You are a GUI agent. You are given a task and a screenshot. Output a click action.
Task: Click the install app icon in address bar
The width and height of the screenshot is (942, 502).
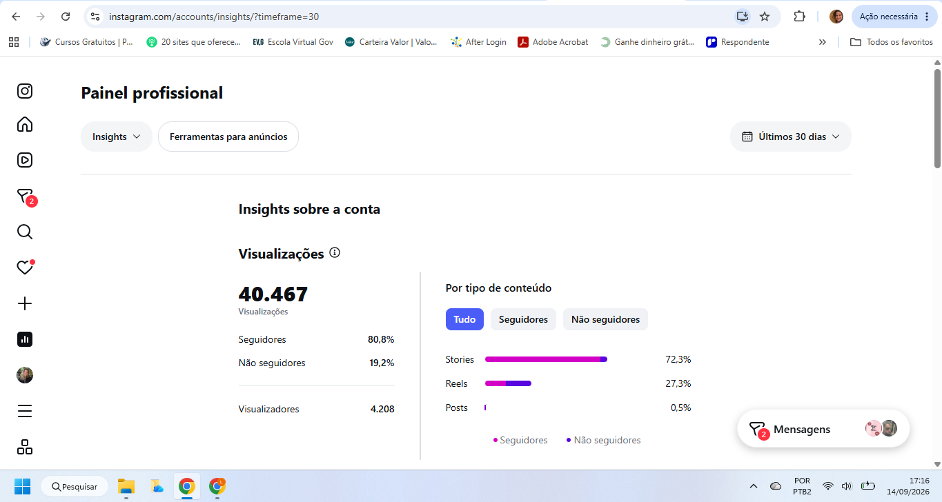pyautogui.click(x=742, y=17)
